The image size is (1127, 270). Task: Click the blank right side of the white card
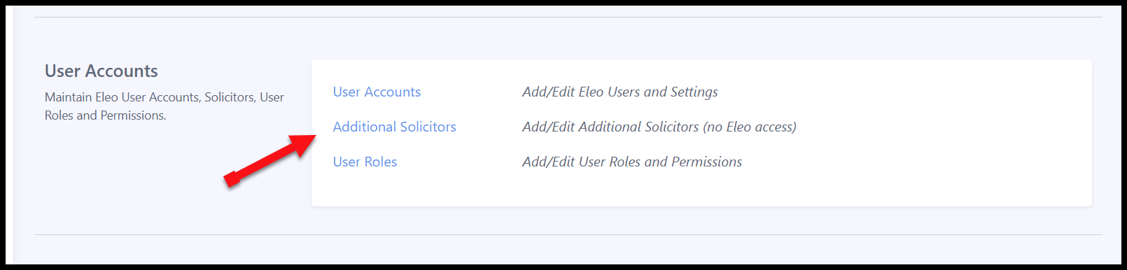coord(945,133)
